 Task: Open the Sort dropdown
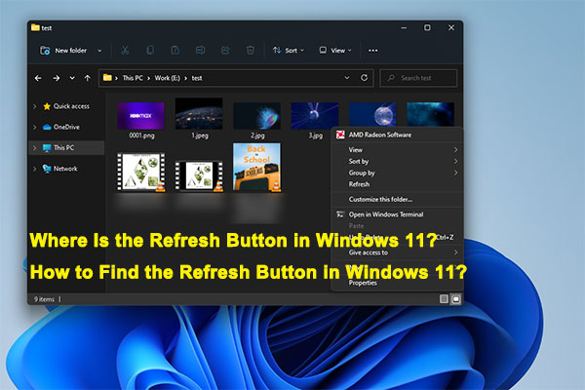(289, 51)
